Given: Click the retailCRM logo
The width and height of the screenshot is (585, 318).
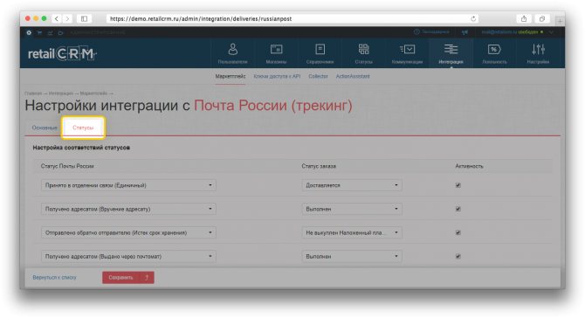Looking at the screenshot, I should (62, 54).
